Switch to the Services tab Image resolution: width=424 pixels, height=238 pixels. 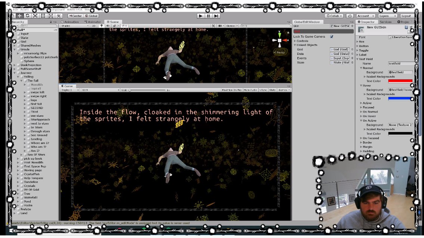pyautogui.click(x=386, y=22)
